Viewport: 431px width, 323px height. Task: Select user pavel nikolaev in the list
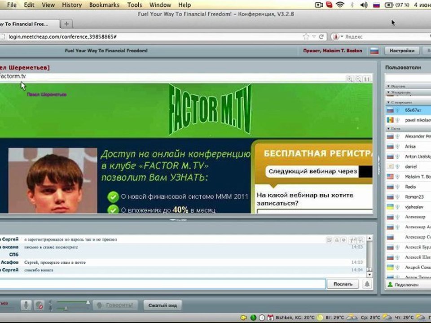tap(408, 120)
